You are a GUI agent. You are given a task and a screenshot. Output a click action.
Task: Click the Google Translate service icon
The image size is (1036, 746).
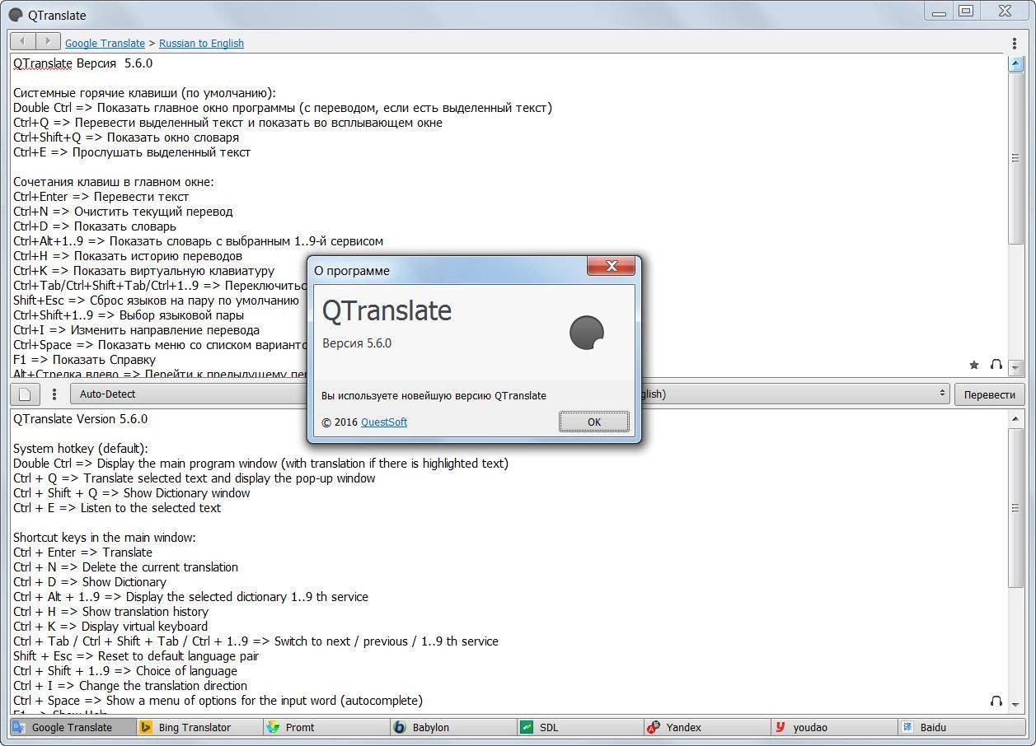(19, 727)
